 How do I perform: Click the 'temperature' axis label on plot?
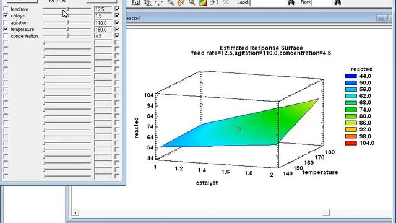[320, 172]
